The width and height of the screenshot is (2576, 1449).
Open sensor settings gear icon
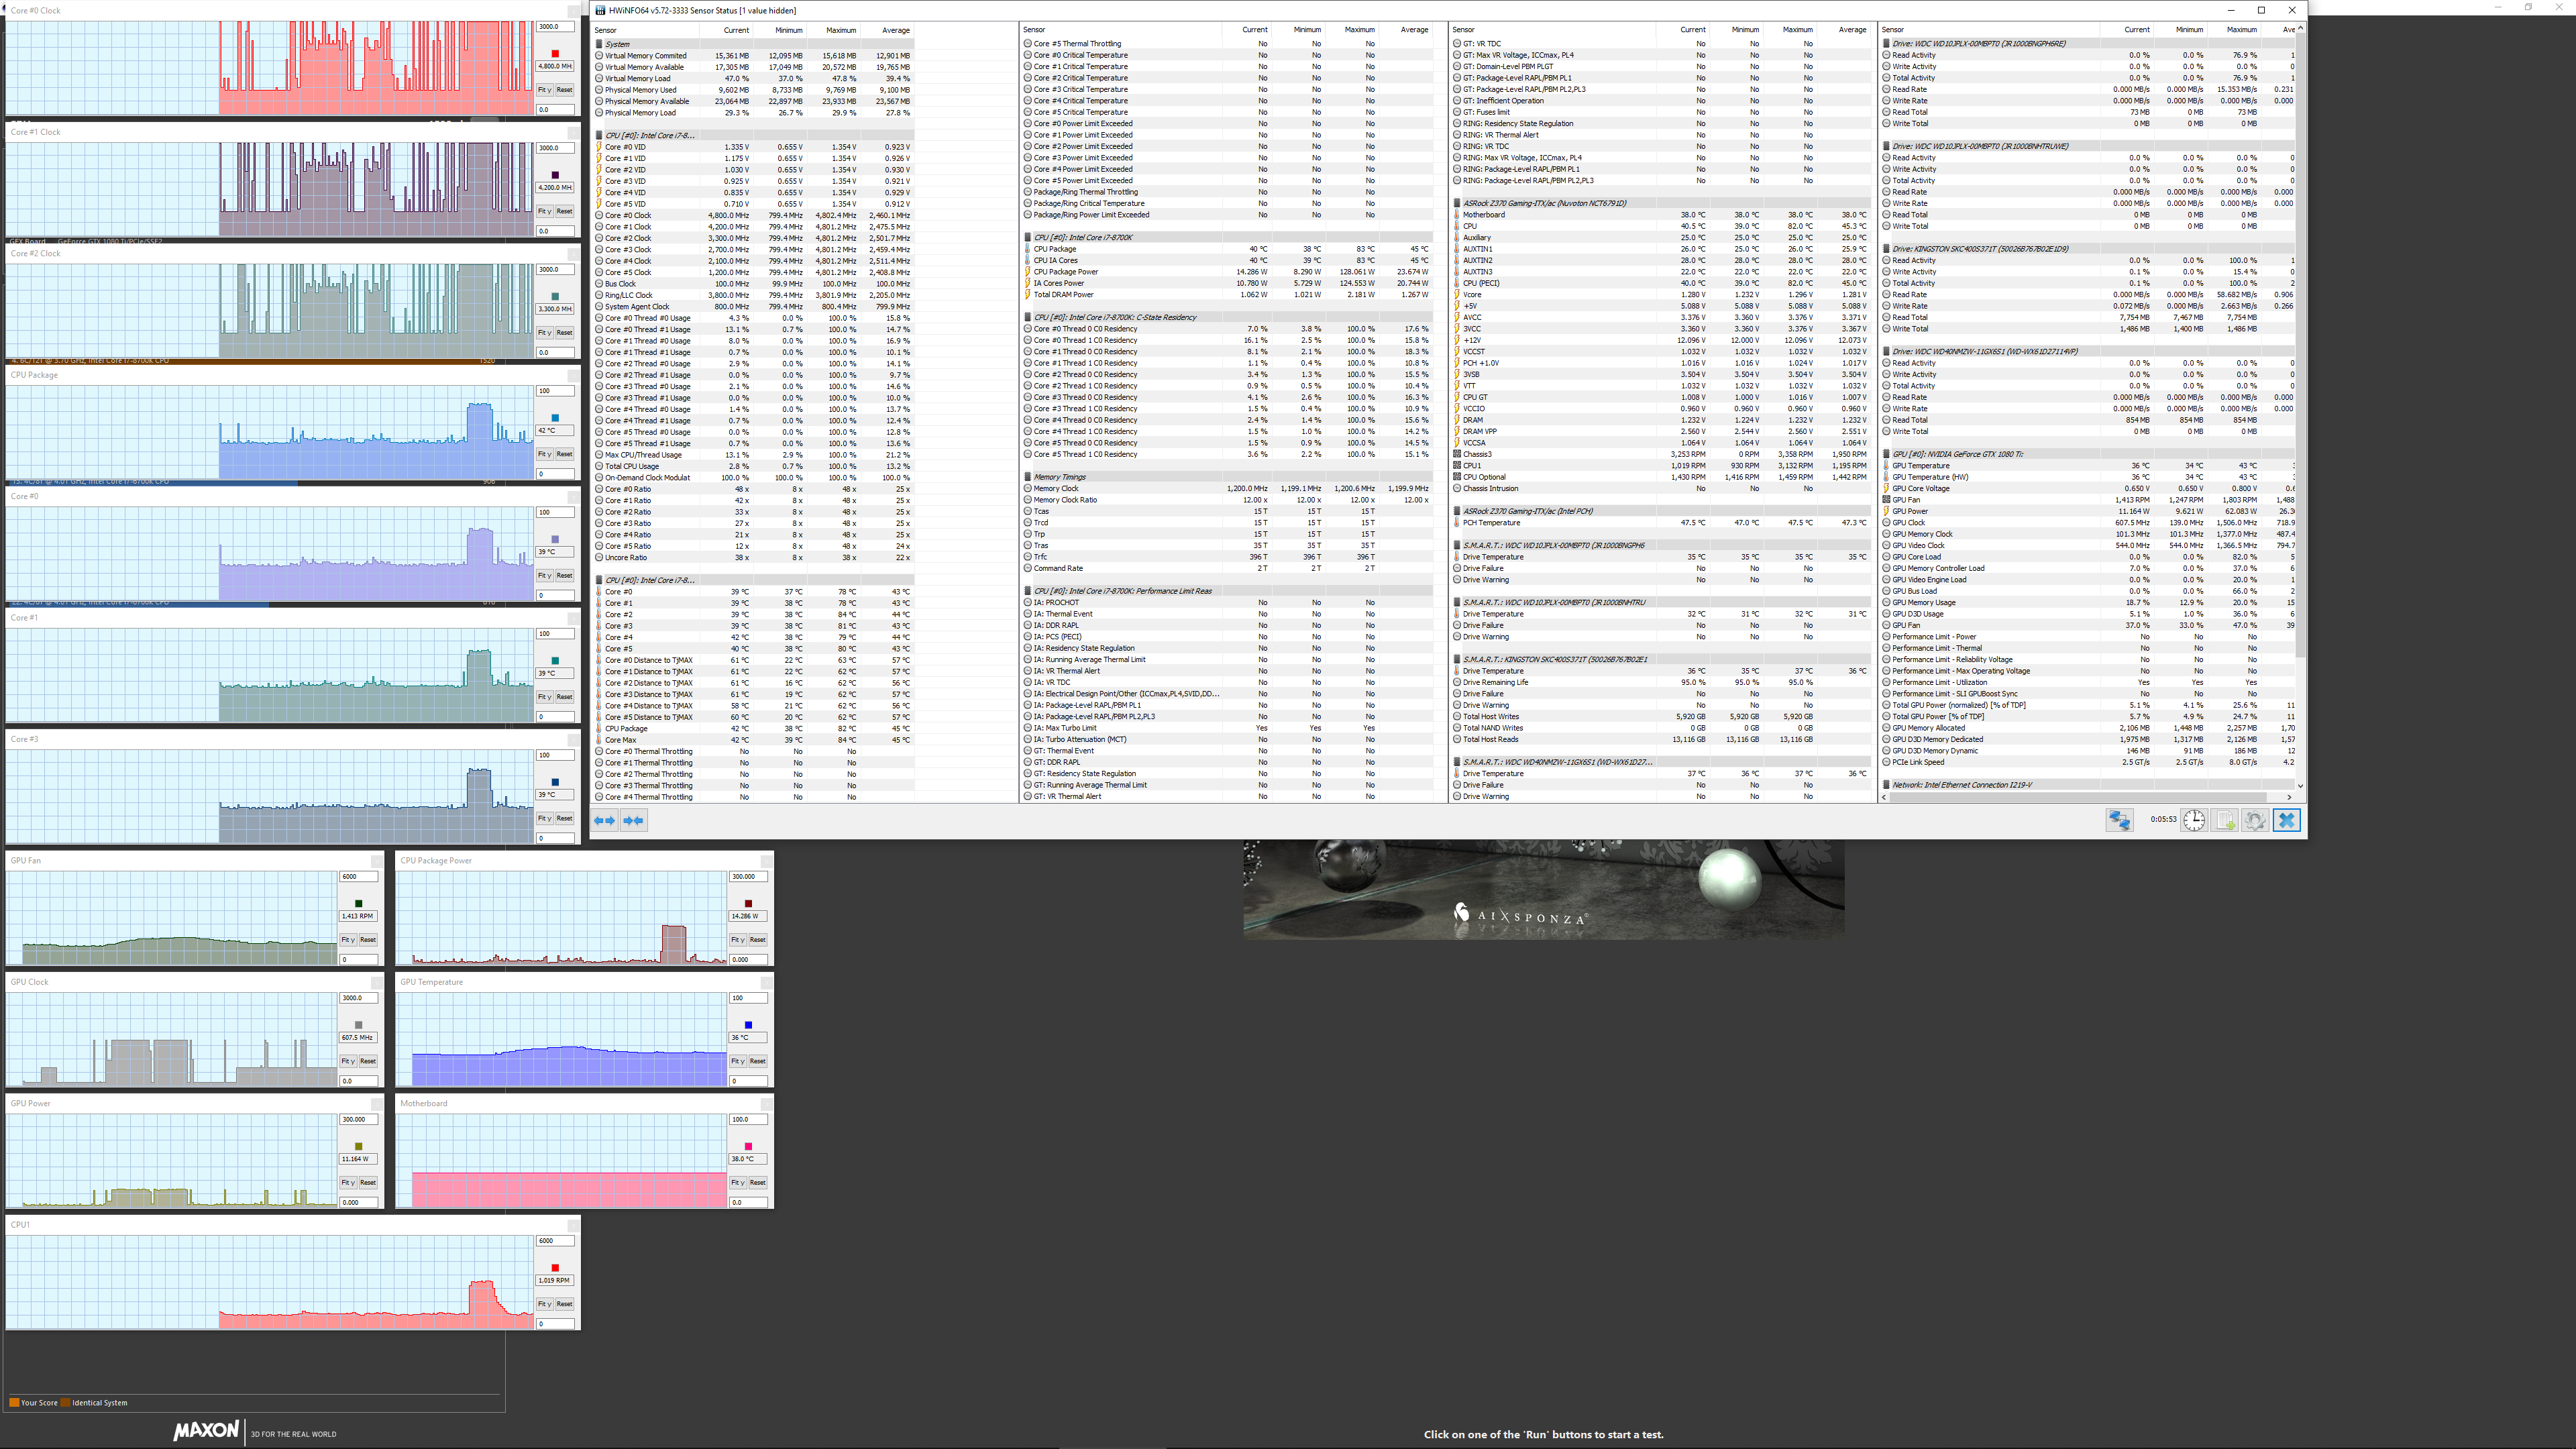[x=2255, y=820]
